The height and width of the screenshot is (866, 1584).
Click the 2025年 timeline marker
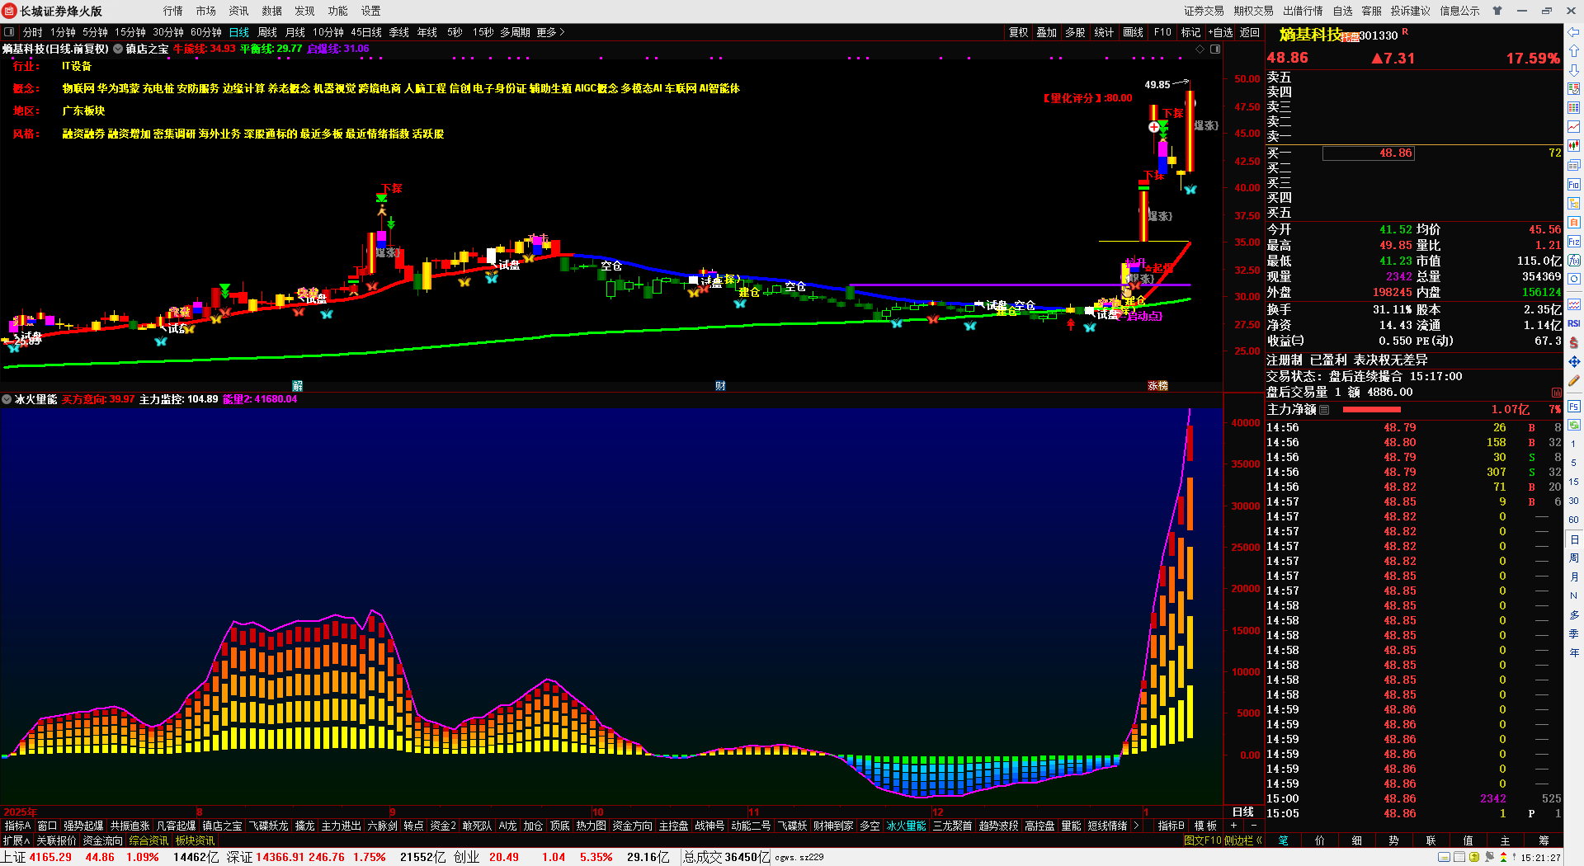[21, 812]
